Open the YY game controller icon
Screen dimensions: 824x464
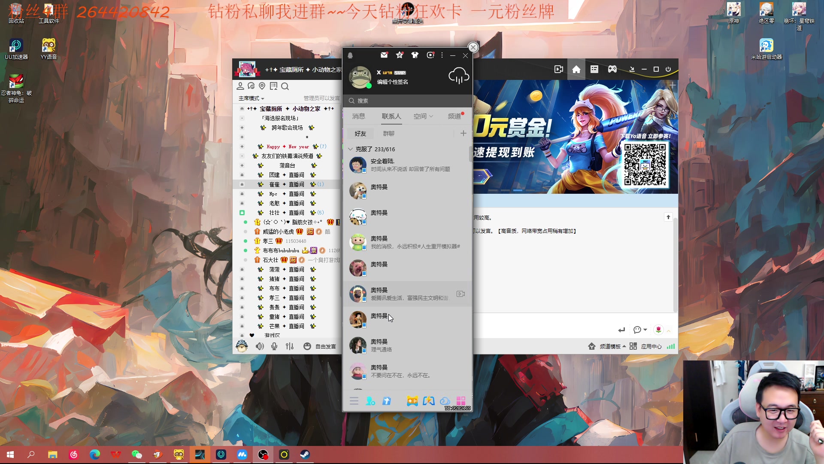click(612, 69)
